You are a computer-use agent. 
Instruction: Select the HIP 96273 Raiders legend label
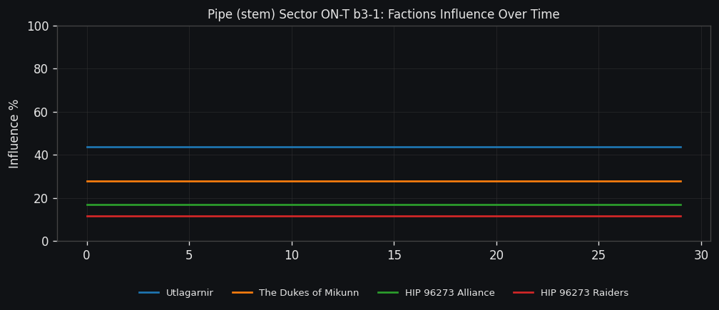click(584, 293)
